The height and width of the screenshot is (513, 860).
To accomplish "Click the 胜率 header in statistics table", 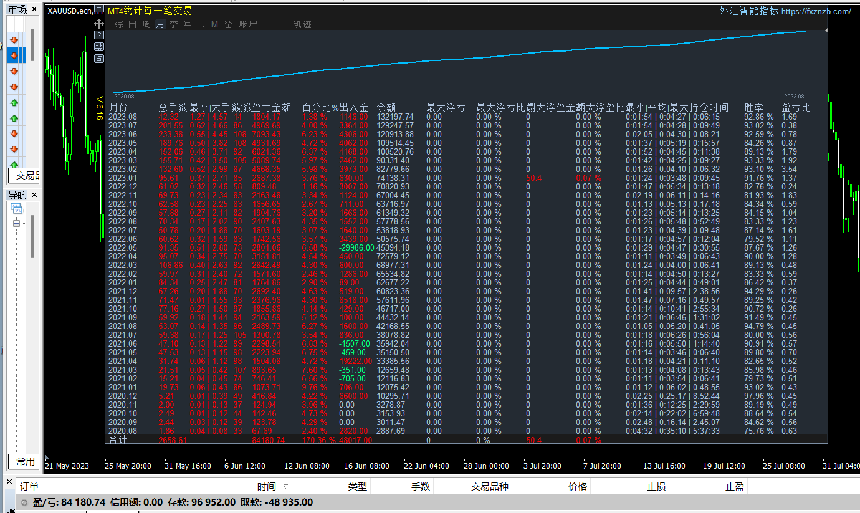I will (754, 107).
